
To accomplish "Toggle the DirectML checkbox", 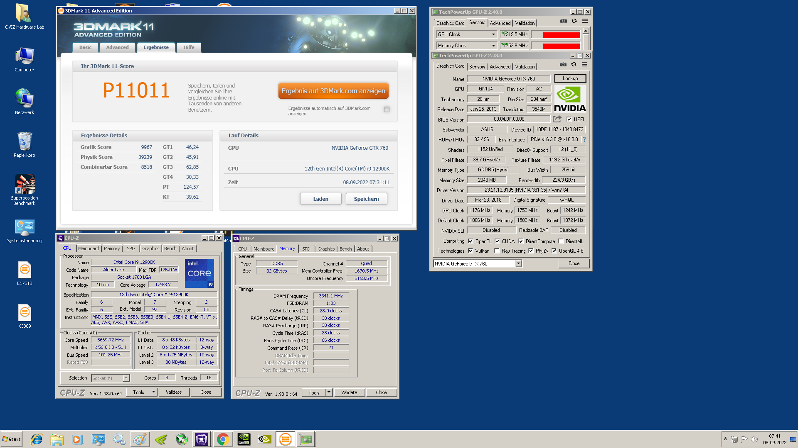I will [x=561, y=241].
